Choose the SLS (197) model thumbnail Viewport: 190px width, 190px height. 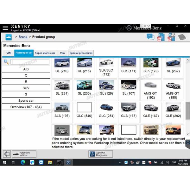coord(62,110)
